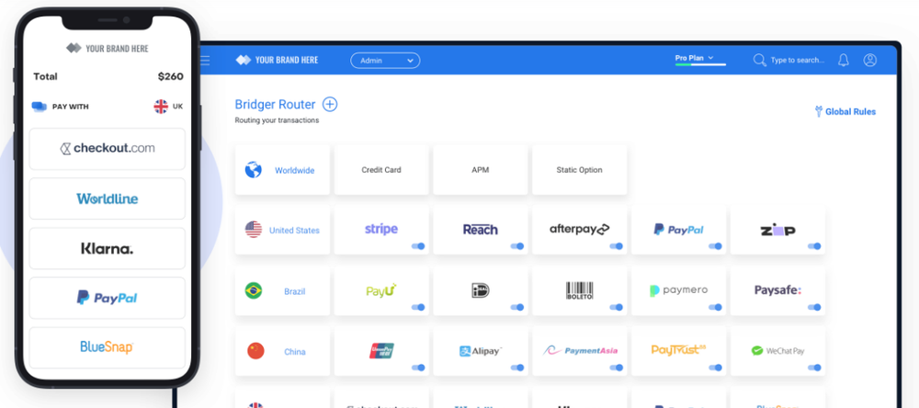
Task: Select the APM tab
Action: (x=481, y=170)
